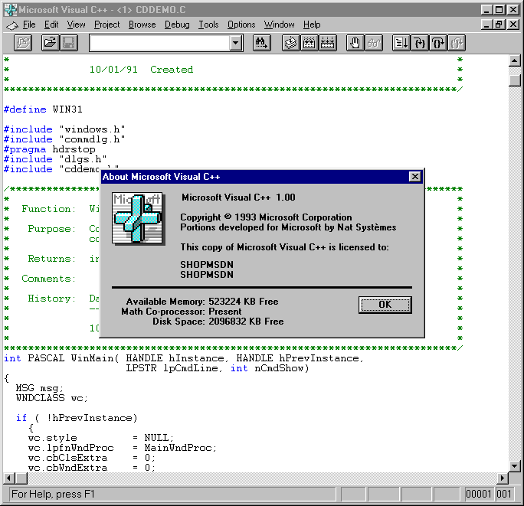Click the 'MSG msg;' declaration
Viewport: 524px width, 506px height.
click(x=39, y=388)
